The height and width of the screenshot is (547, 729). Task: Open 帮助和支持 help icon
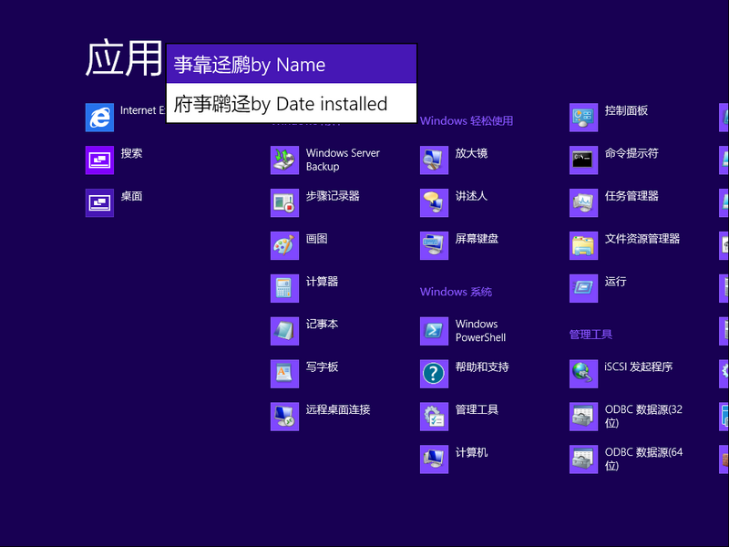click(435, 374)
